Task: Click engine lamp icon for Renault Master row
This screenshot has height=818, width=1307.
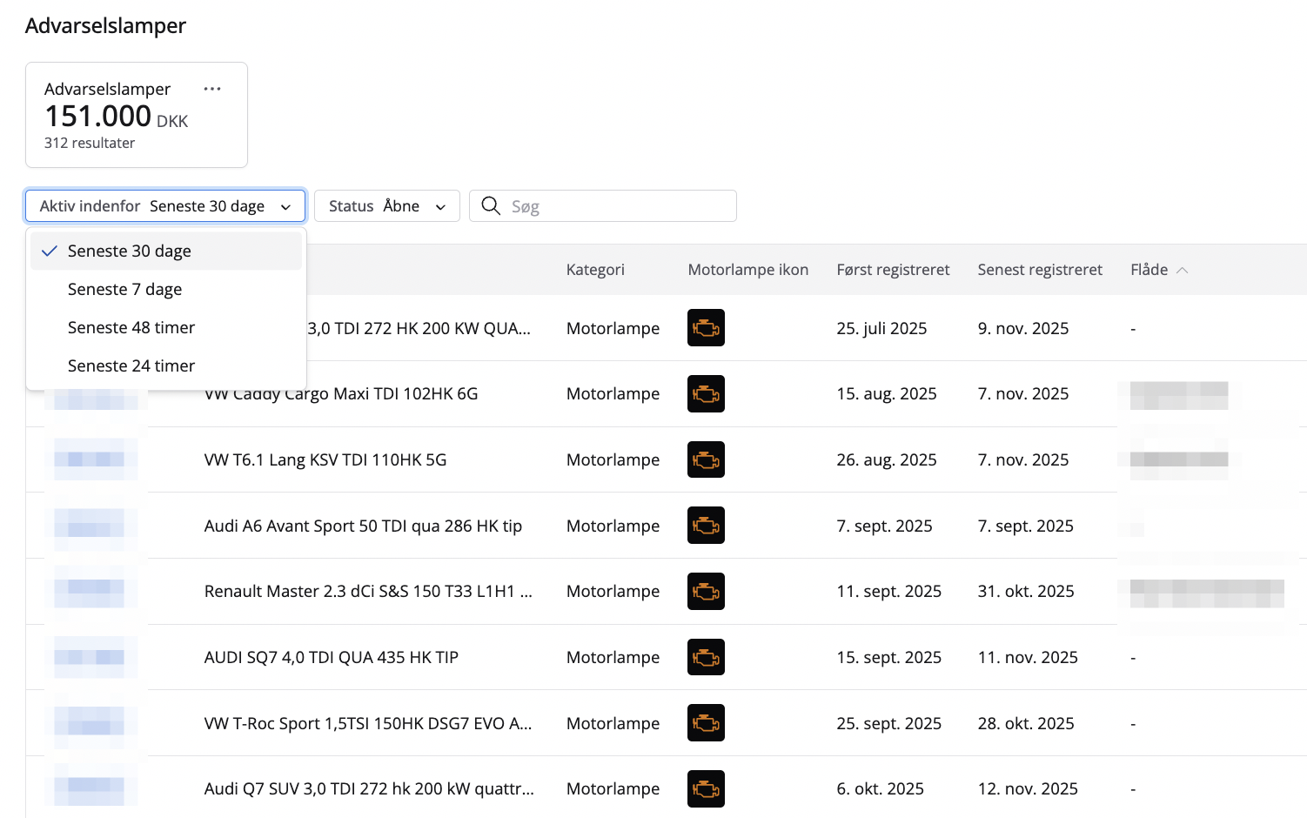Action: (706, 592)
